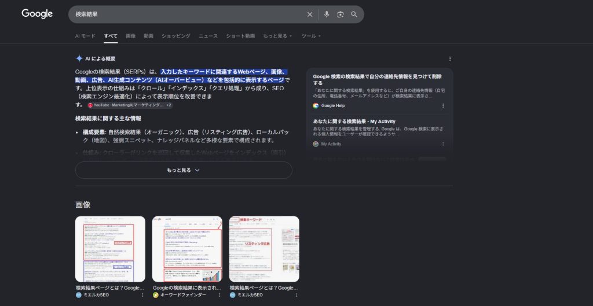Screen dimensions: 593x306
Task: Expand AI overview with もっと見る button
Action: point(184,170)
